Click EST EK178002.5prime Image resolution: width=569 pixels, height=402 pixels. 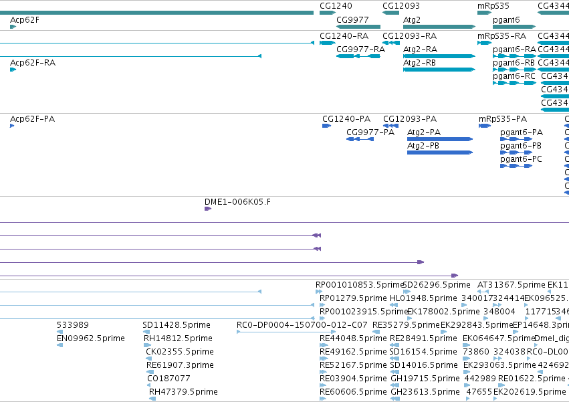coord(443,312)
